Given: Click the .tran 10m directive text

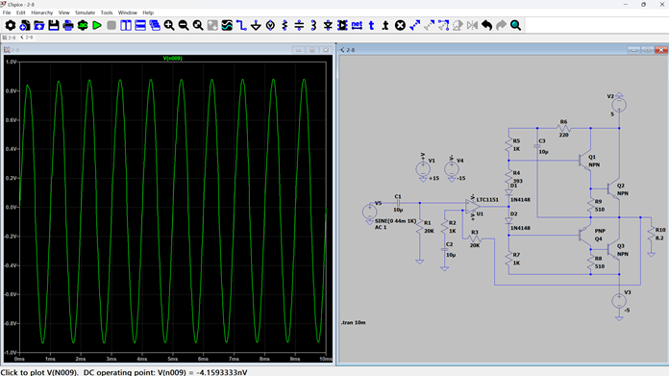Looking at the screenshot, I should point(354,323).
